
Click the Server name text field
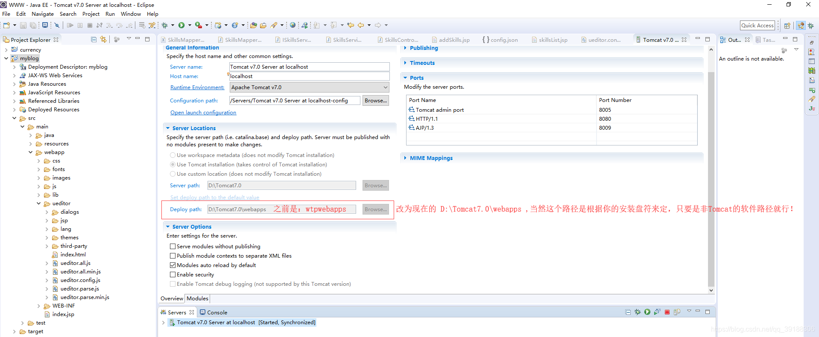coord(309,67)
